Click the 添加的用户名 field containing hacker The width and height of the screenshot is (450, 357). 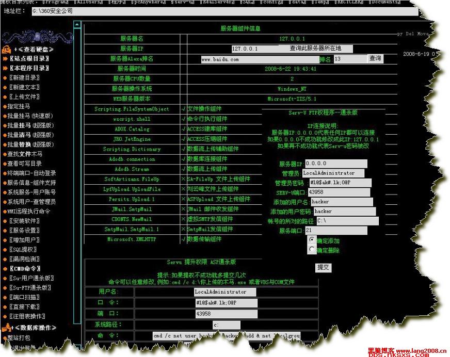pyautogui.click(x=342, y=202)
